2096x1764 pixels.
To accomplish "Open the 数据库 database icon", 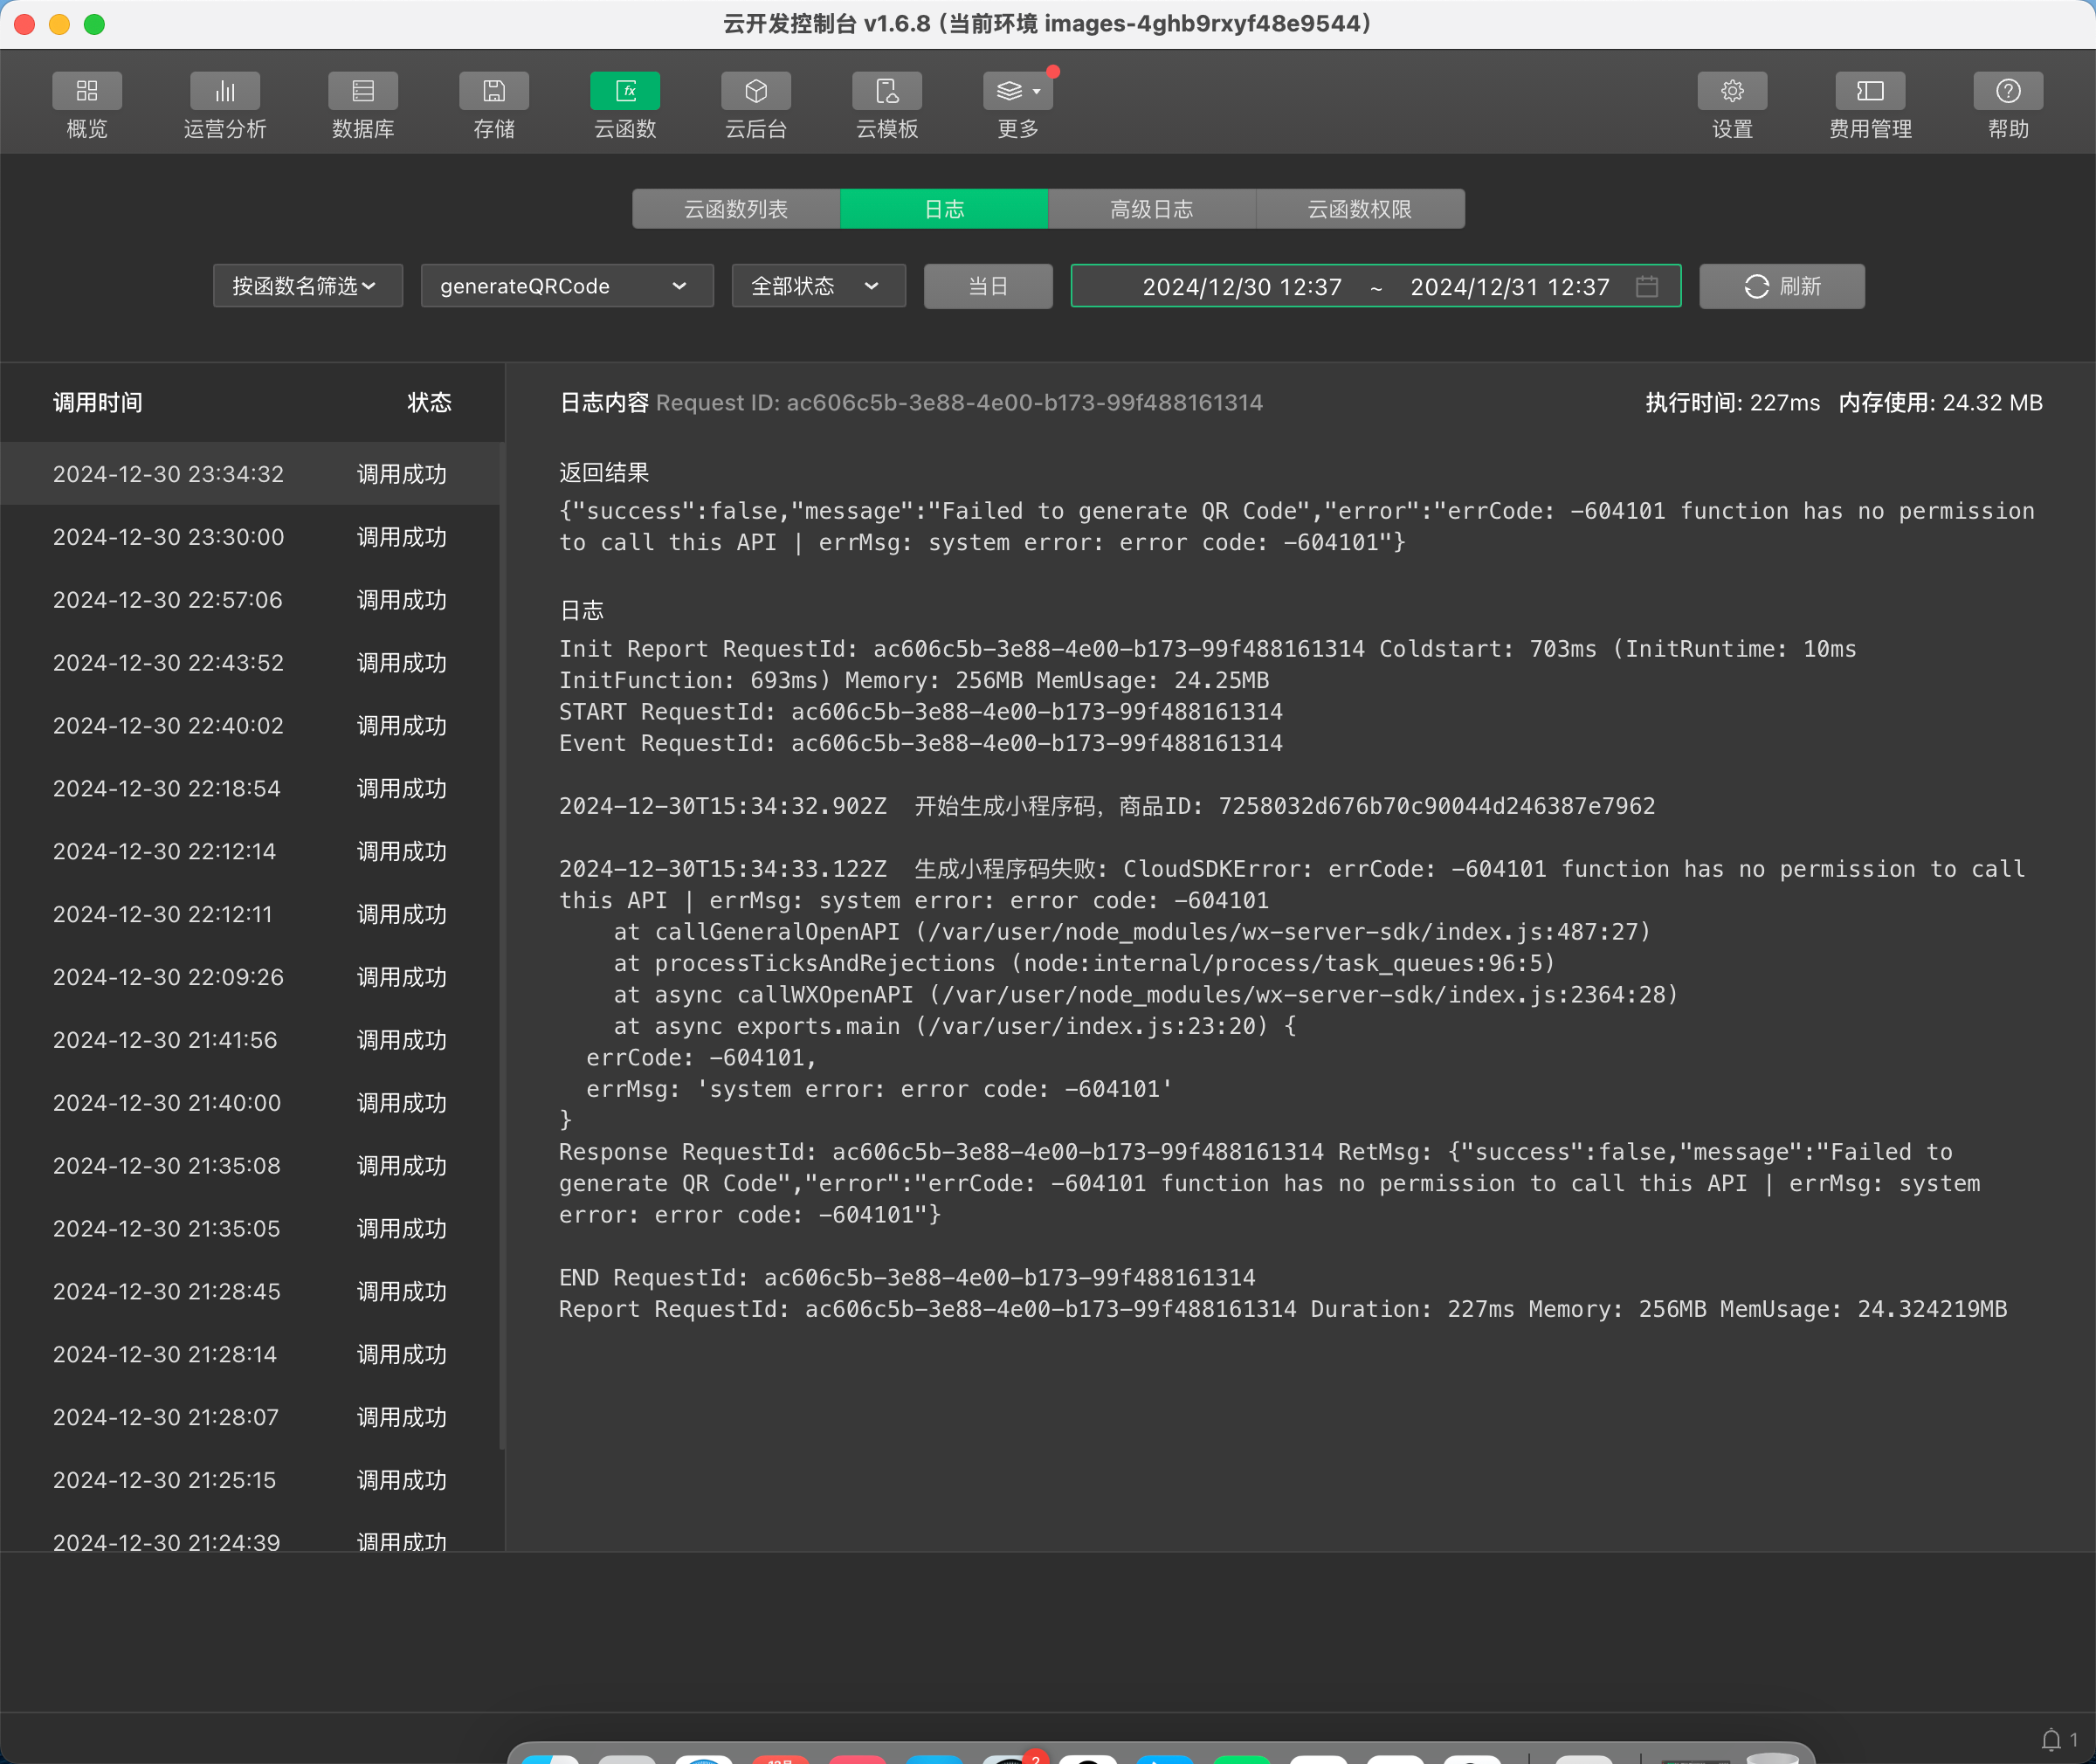I will click(x=363, y=92).
